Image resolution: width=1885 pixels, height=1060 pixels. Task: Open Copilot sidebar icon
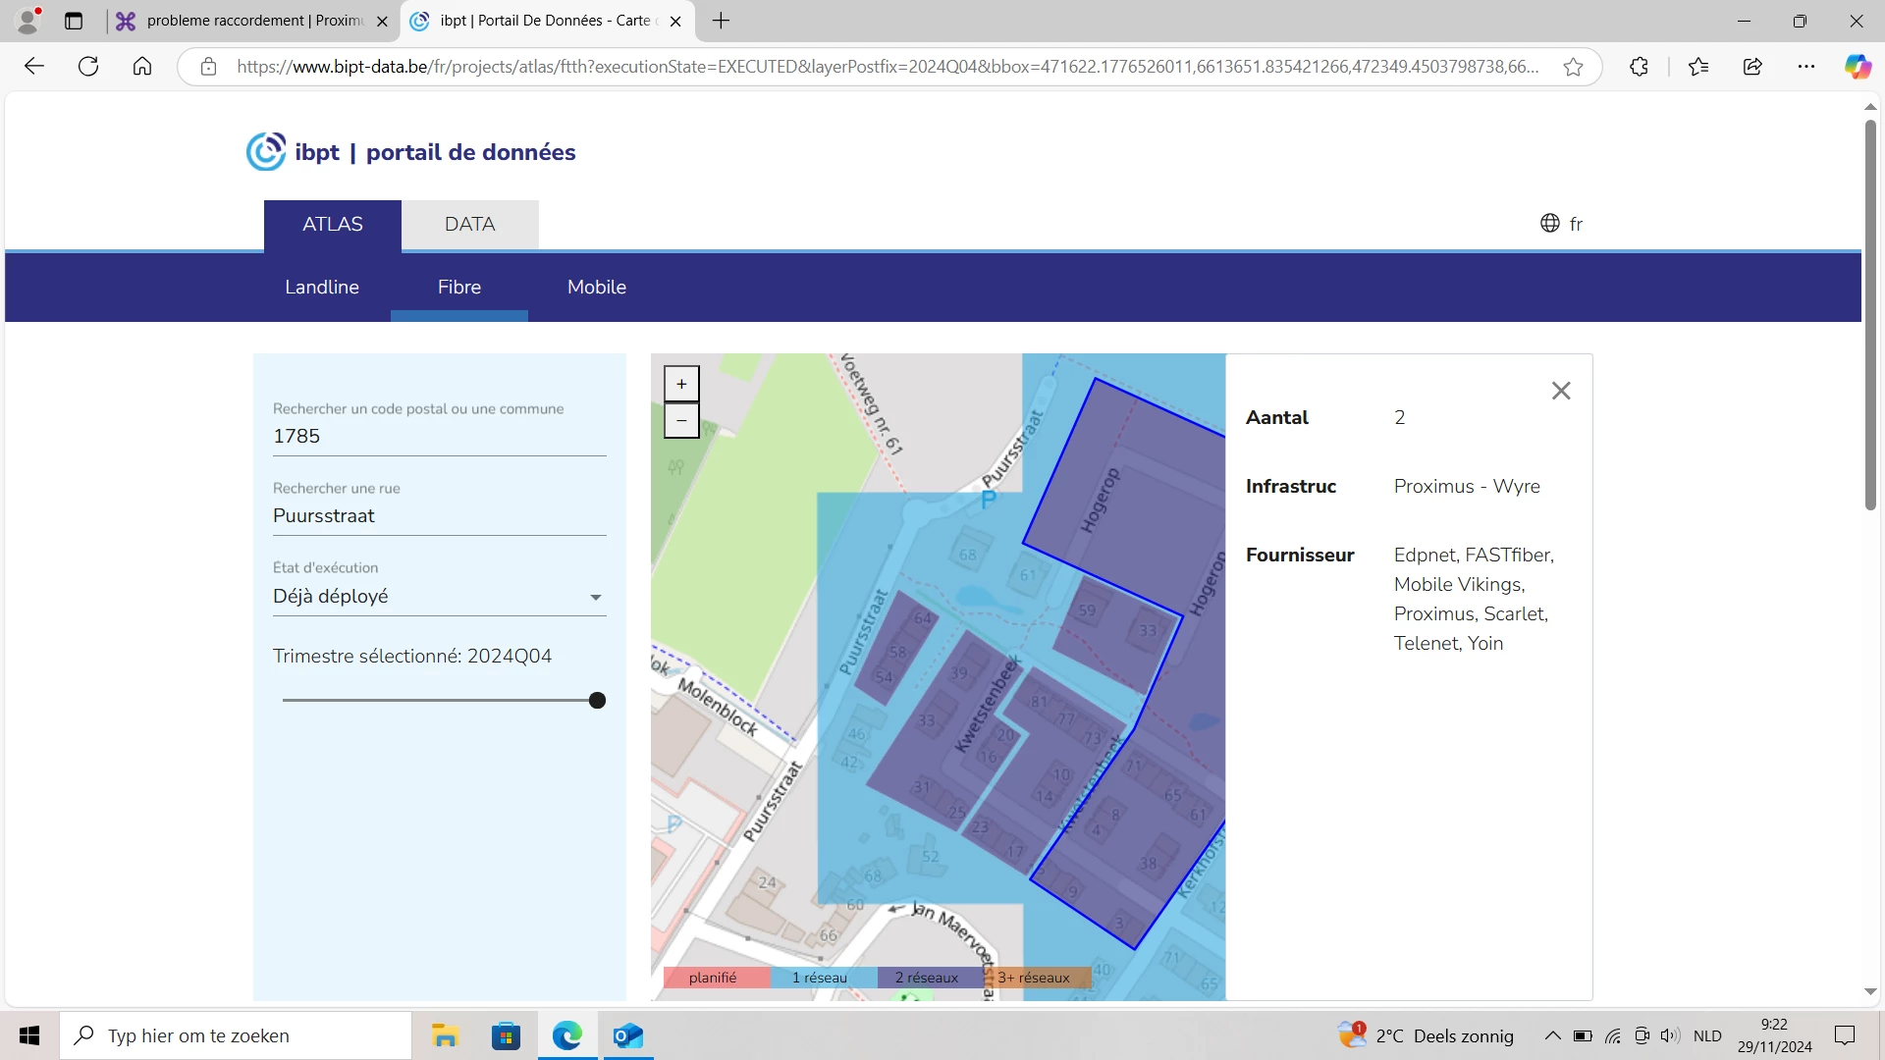(1857, 67)
